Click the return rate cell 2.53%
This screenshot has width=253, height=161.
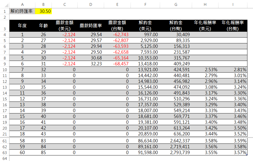(x=205, y=70)
